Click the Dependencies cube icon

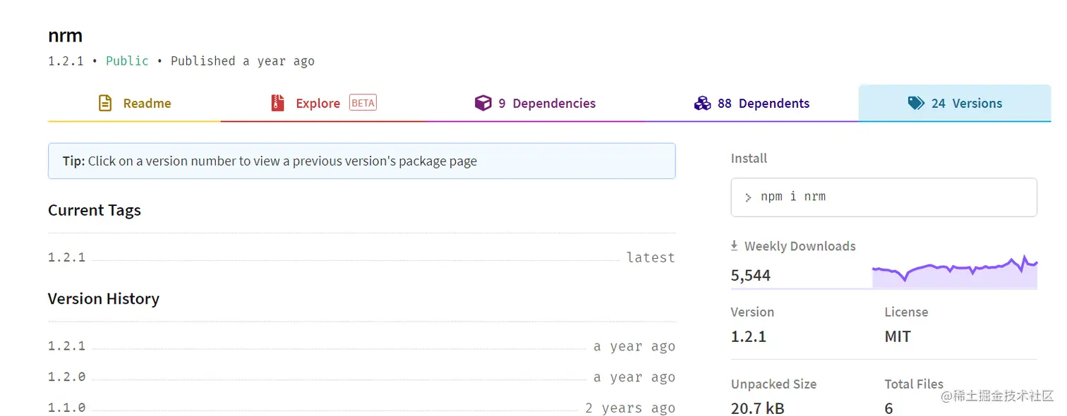click(x=483, y=104)
